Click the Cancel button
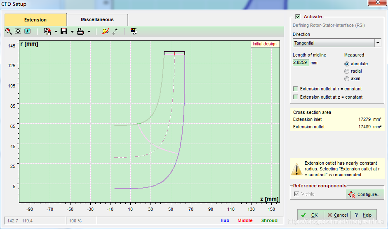 (x=337, y=215)
